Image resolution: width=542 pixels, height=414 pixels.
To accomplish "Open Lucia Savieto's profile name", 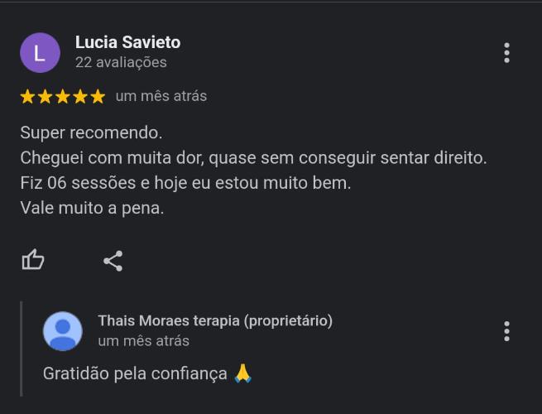I will 128,42.
